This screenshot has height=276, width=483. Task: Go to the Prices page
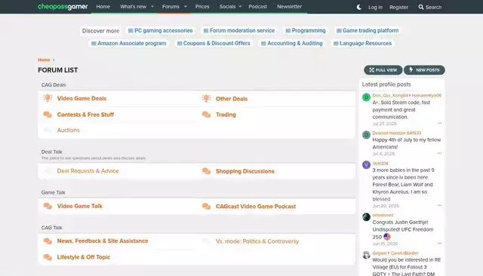pyautogui.click(x=202, y=7)
